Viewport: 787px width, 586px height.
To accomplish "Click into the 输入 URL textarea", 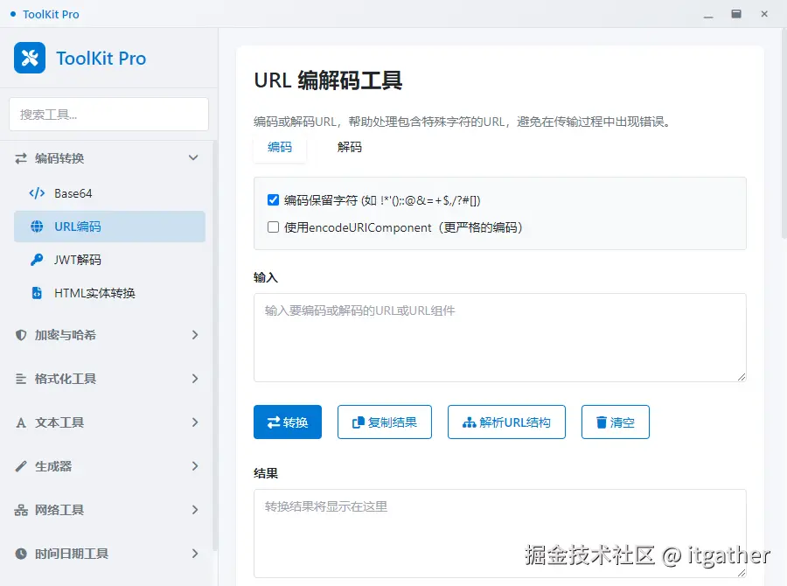I will [x=500, y=338].
